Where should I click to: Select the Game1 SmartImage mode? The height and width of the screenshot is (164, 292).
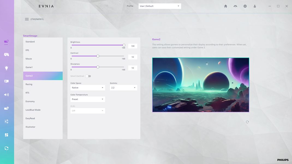point(43,67)
